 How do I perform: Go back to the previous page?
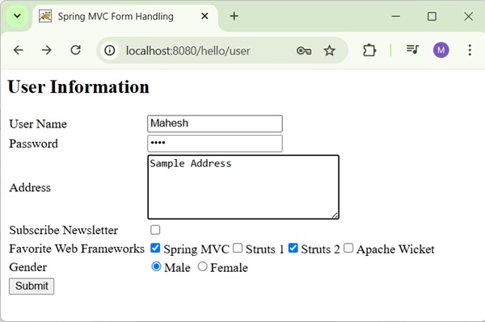(x=19, y=50)
